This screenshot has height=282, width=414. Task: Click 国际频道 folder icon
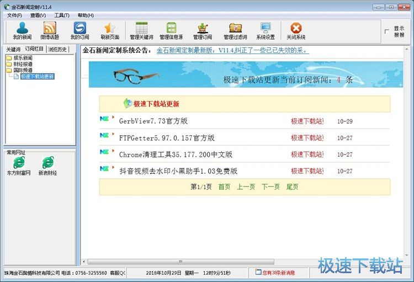point(9,70)
